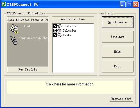Screen dimensions: 140x108
Task: Select the Outlook label text
Action: click(x=25, y=26)
